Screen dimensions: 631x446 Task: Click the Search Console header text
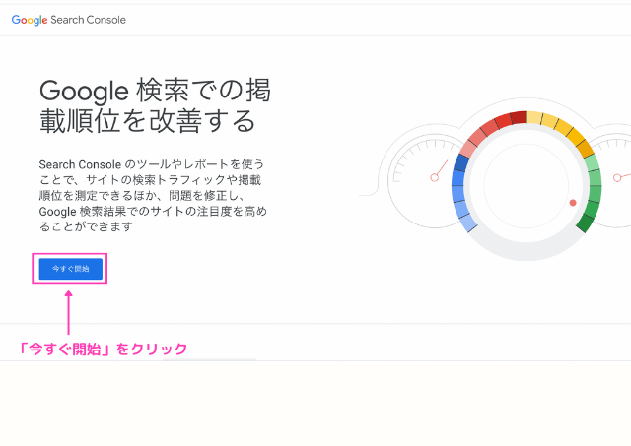88,20
